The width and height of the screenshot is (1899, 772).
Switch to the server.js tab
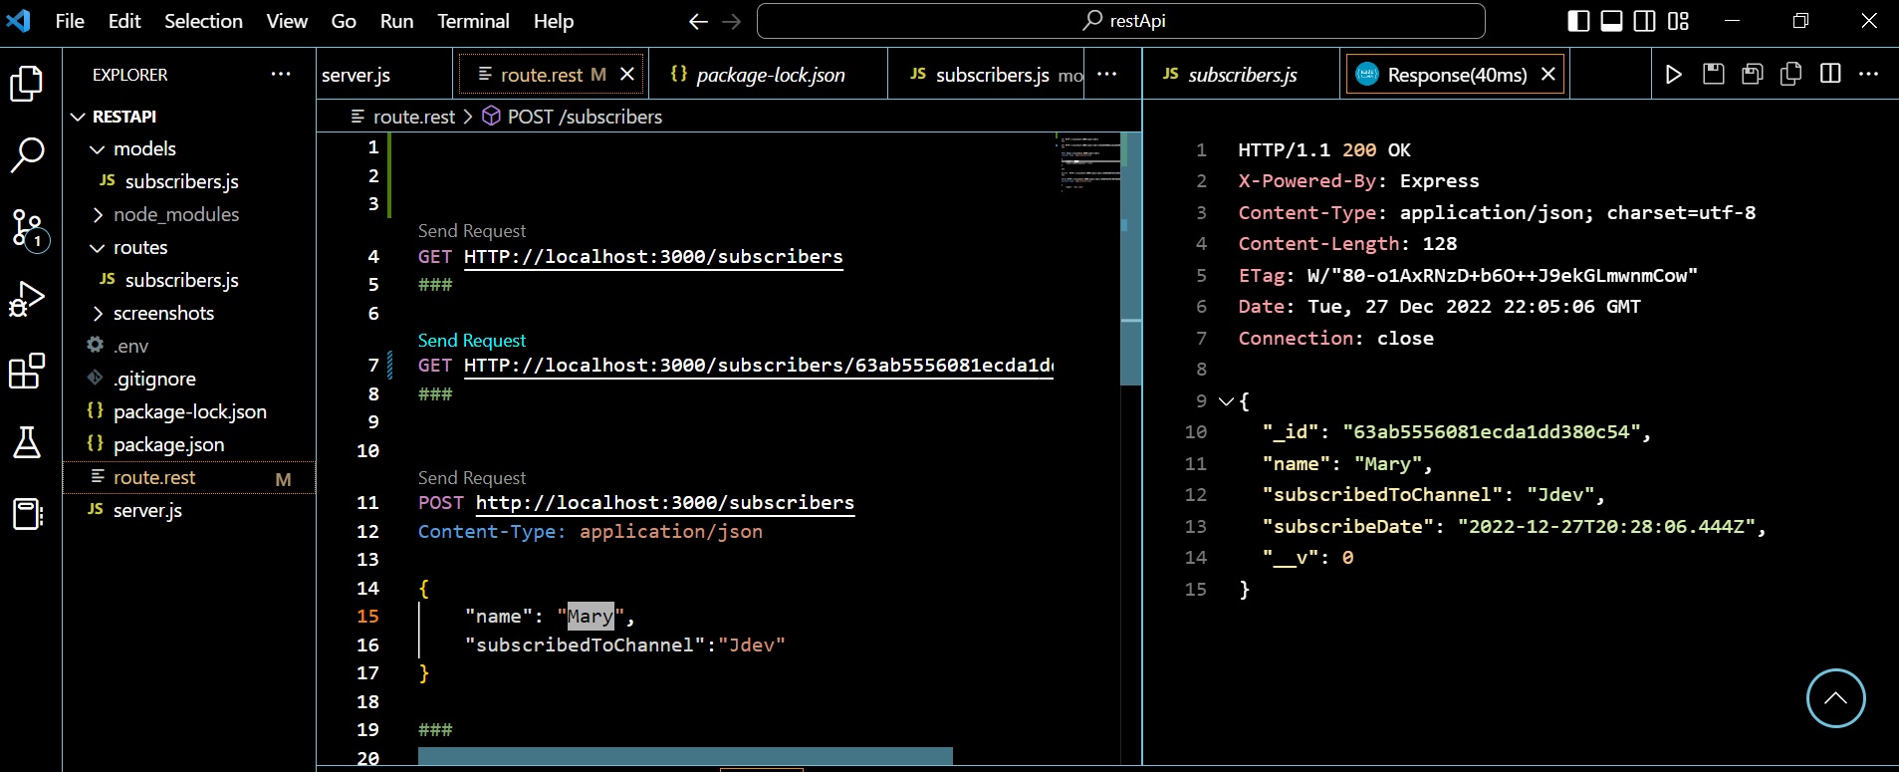(384, 74)
